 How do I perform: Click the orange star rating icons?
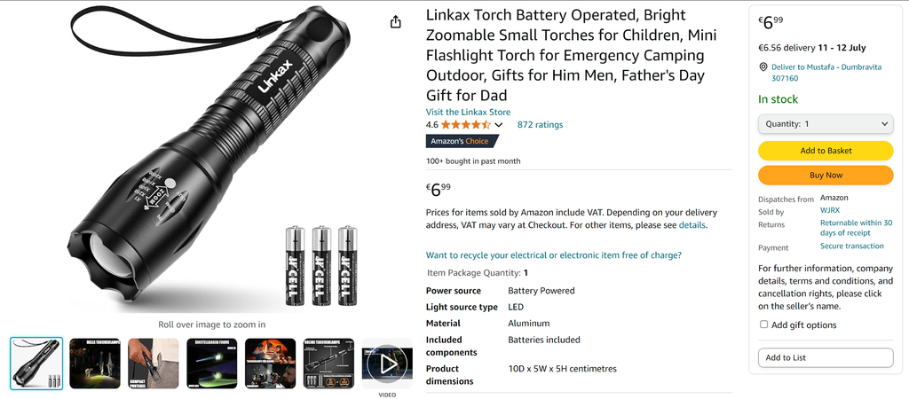click(465, 125)
